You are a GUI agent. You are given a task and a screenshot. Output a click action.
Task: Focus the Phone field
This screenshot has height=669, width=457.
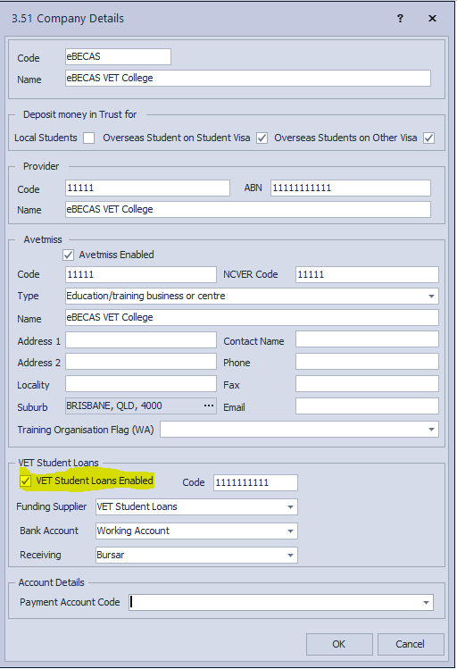[x=367, y=362]
